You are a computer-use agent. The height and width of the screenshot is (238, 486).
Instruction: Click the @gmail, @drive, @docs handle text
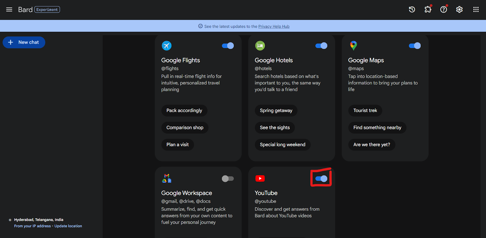coord(186,201)
